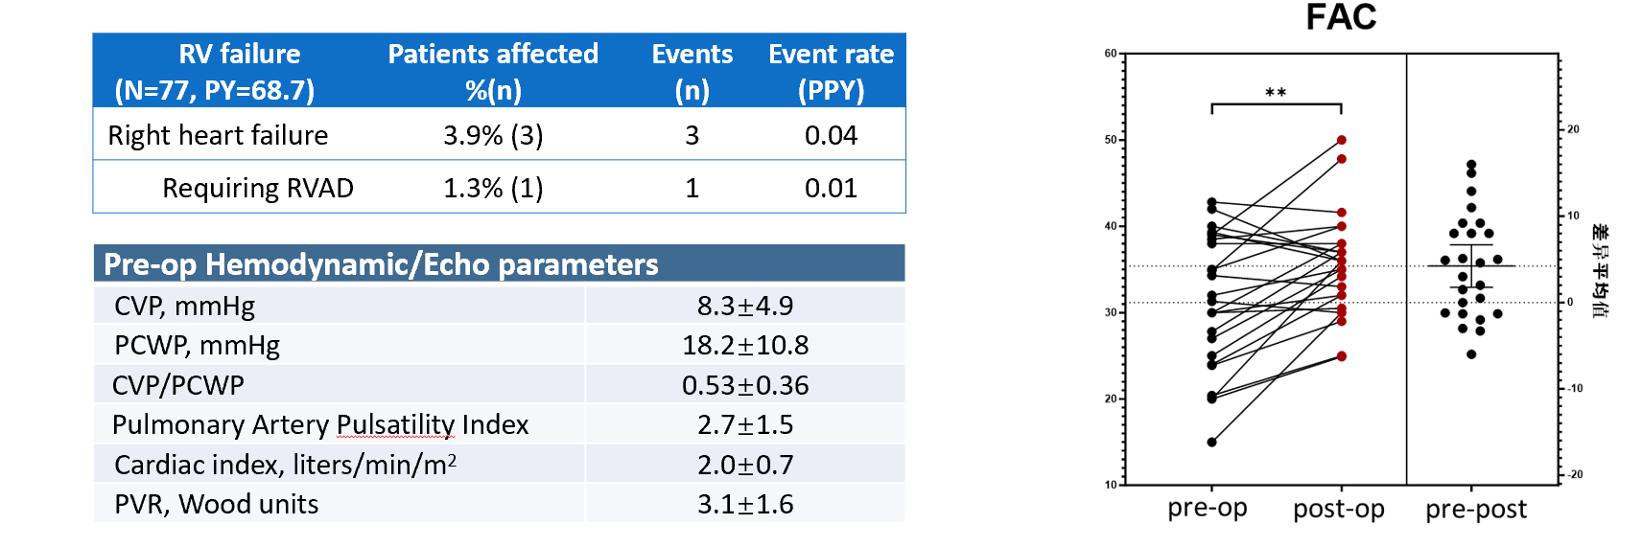Viewport: 1643px width, 547px height.
Task: Select the "pre-op" x-axis label
Action: (x=1207, y=508)
